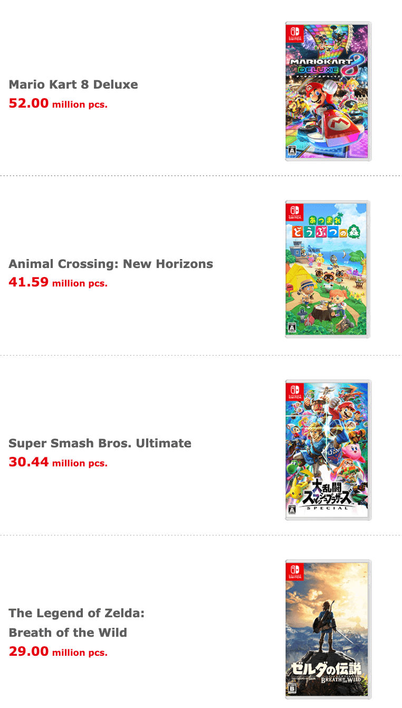Viewport: 402px width, 708px height.
Task: Click the Mario Kart 8 Deluxe box art
Action: 328,91
